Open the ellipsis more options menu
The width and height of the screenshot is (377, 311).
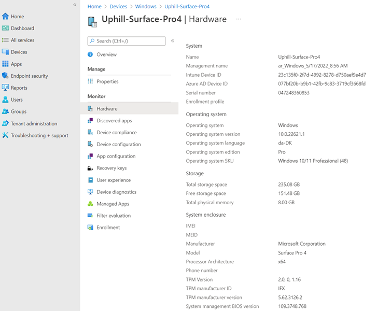239,19
